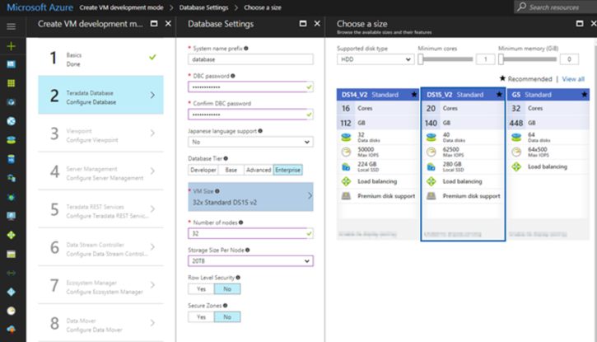This screenshot has height=342, width=597.
Task: Open the SQL database sidebar icon
Action: click(x=11, y=159)
